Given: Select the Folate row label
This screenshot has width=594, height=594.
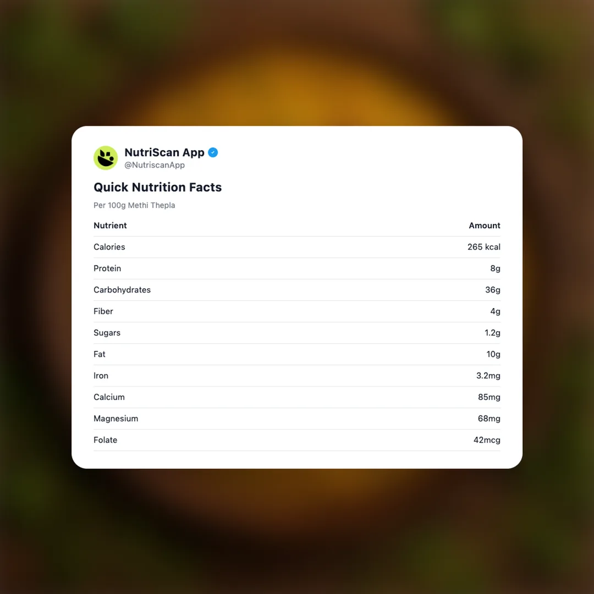Looking at the screenshot, I should pos(106,440).
